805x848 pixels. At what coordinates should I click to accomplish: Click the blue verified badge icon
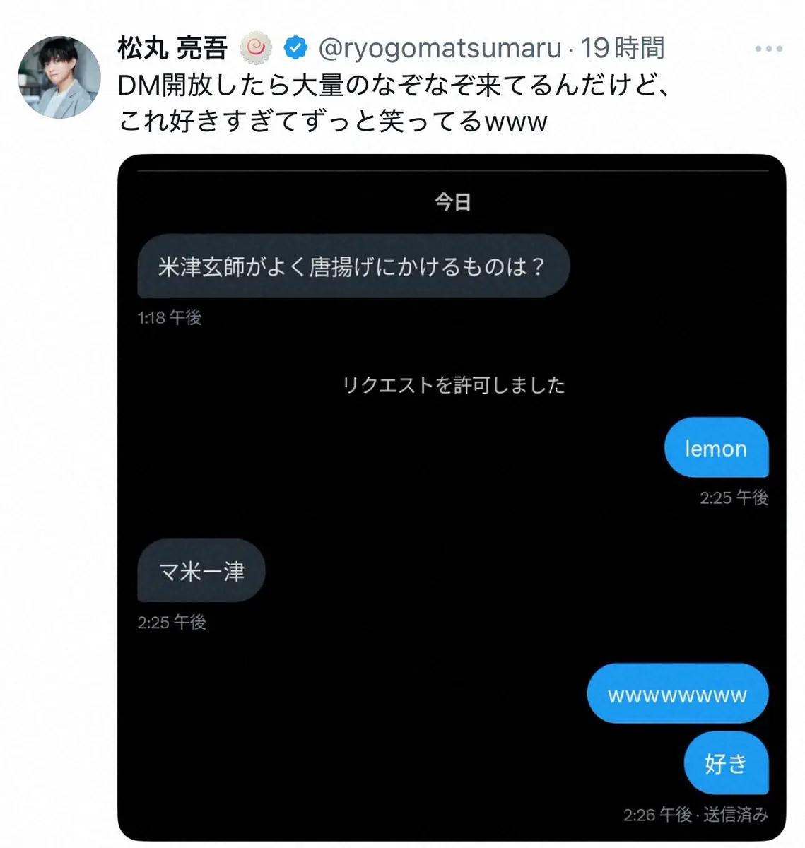coord(295,49)
